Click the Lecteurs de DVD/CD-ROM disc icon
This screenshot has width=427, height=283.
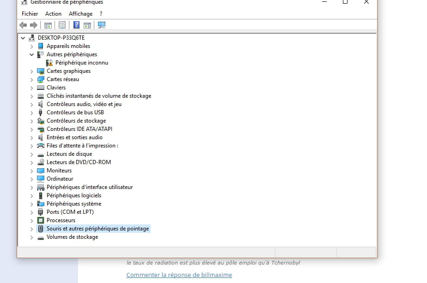point(41,162)
